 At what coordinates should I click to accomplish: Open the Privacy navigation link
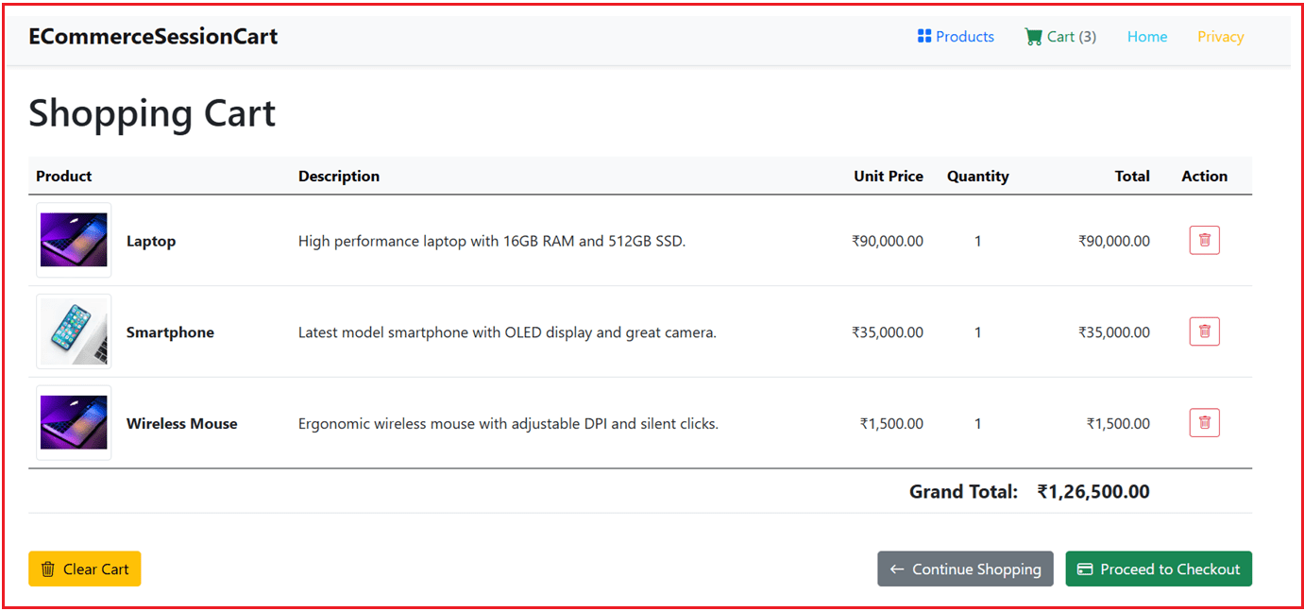coord(1220,37)
